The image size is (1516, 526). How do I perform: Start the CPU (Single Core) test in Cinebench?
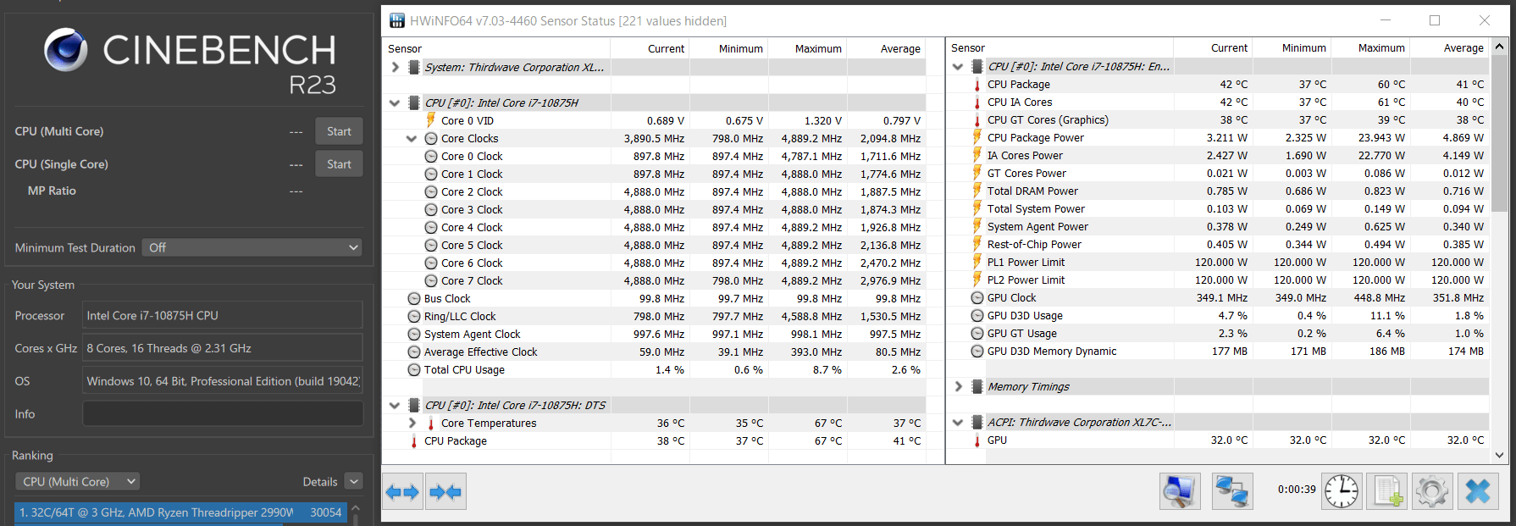tap(339, 164)
